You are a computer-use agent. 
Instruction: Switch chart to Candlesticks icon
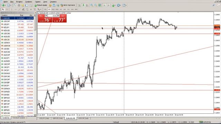(84, 6)
